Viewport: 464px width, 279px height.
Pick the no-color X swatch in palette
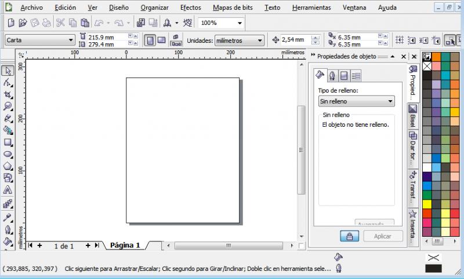pyautogui.click(x=427, y=67)
